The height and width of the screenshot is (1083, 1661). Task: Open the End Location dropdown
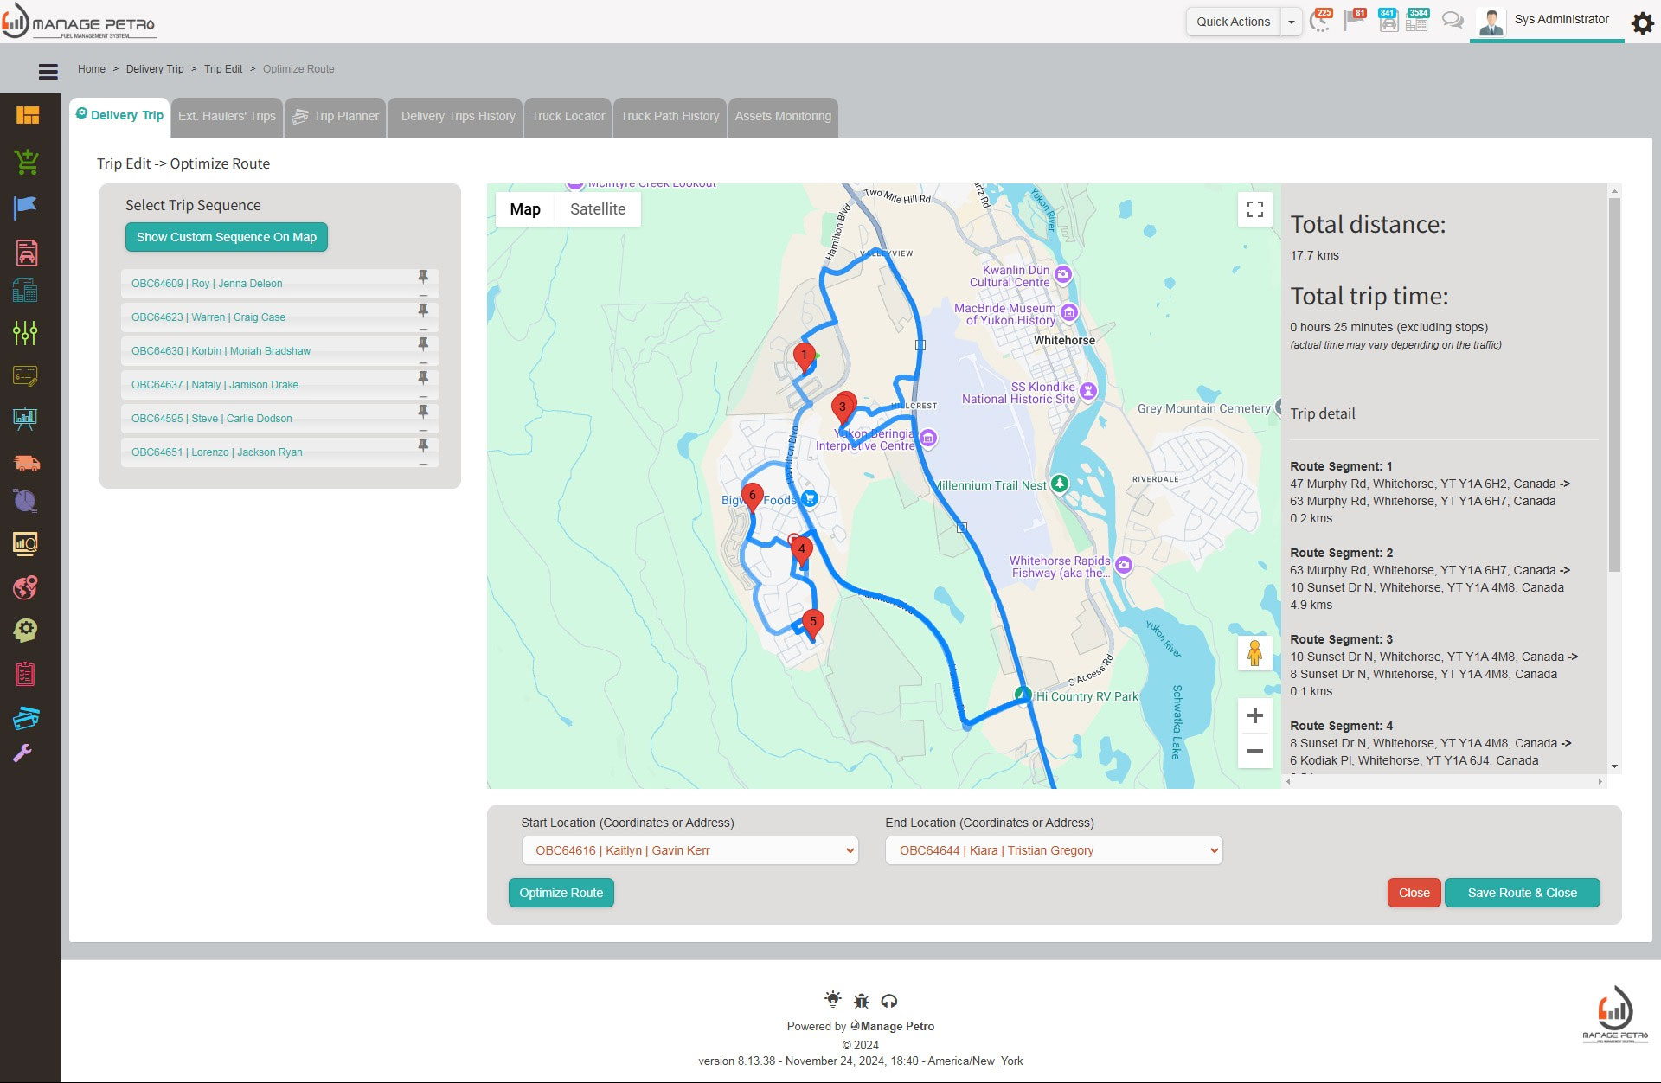click(x=1053, y=850)
